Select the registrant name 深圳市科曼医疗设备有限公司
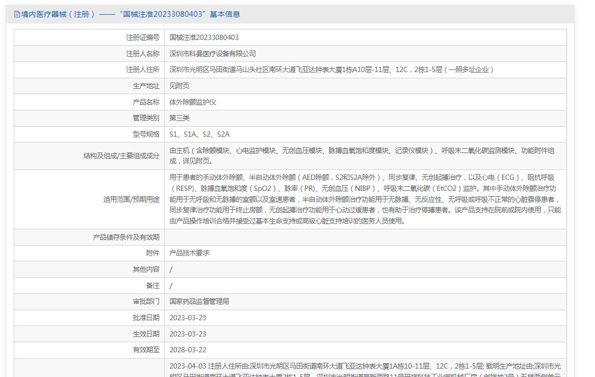 [213, 54]
